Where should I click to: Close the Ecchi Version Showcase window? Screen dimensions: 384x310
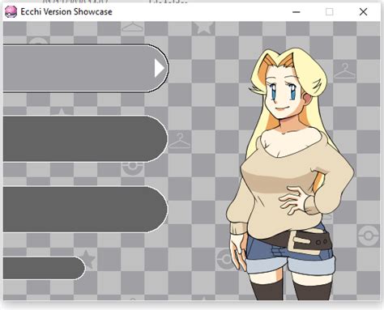(x=363, y=12)
